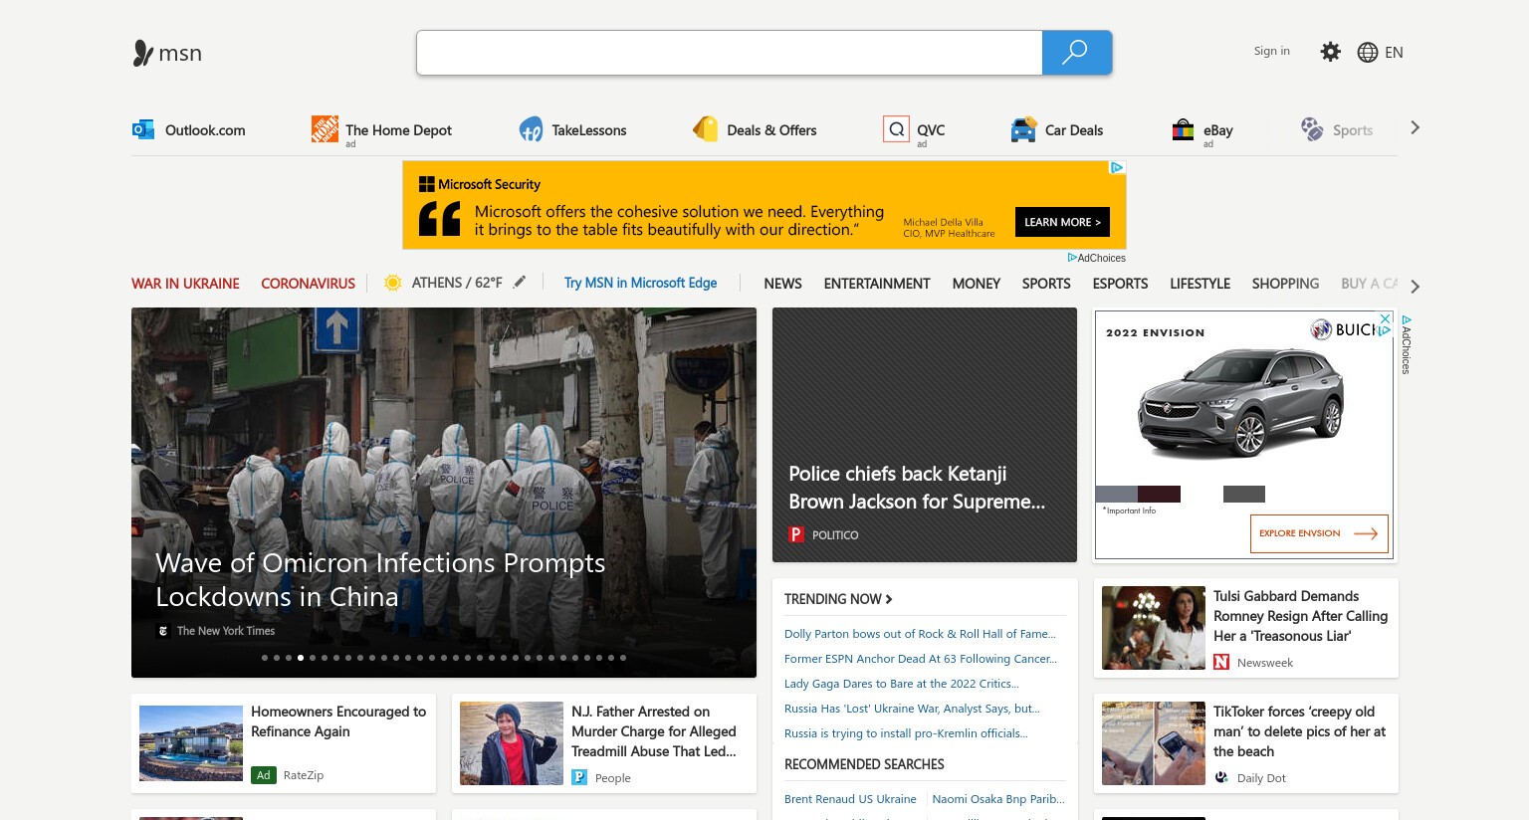
Task: Open the SHOPPING tab
Action: (1285, 284)
